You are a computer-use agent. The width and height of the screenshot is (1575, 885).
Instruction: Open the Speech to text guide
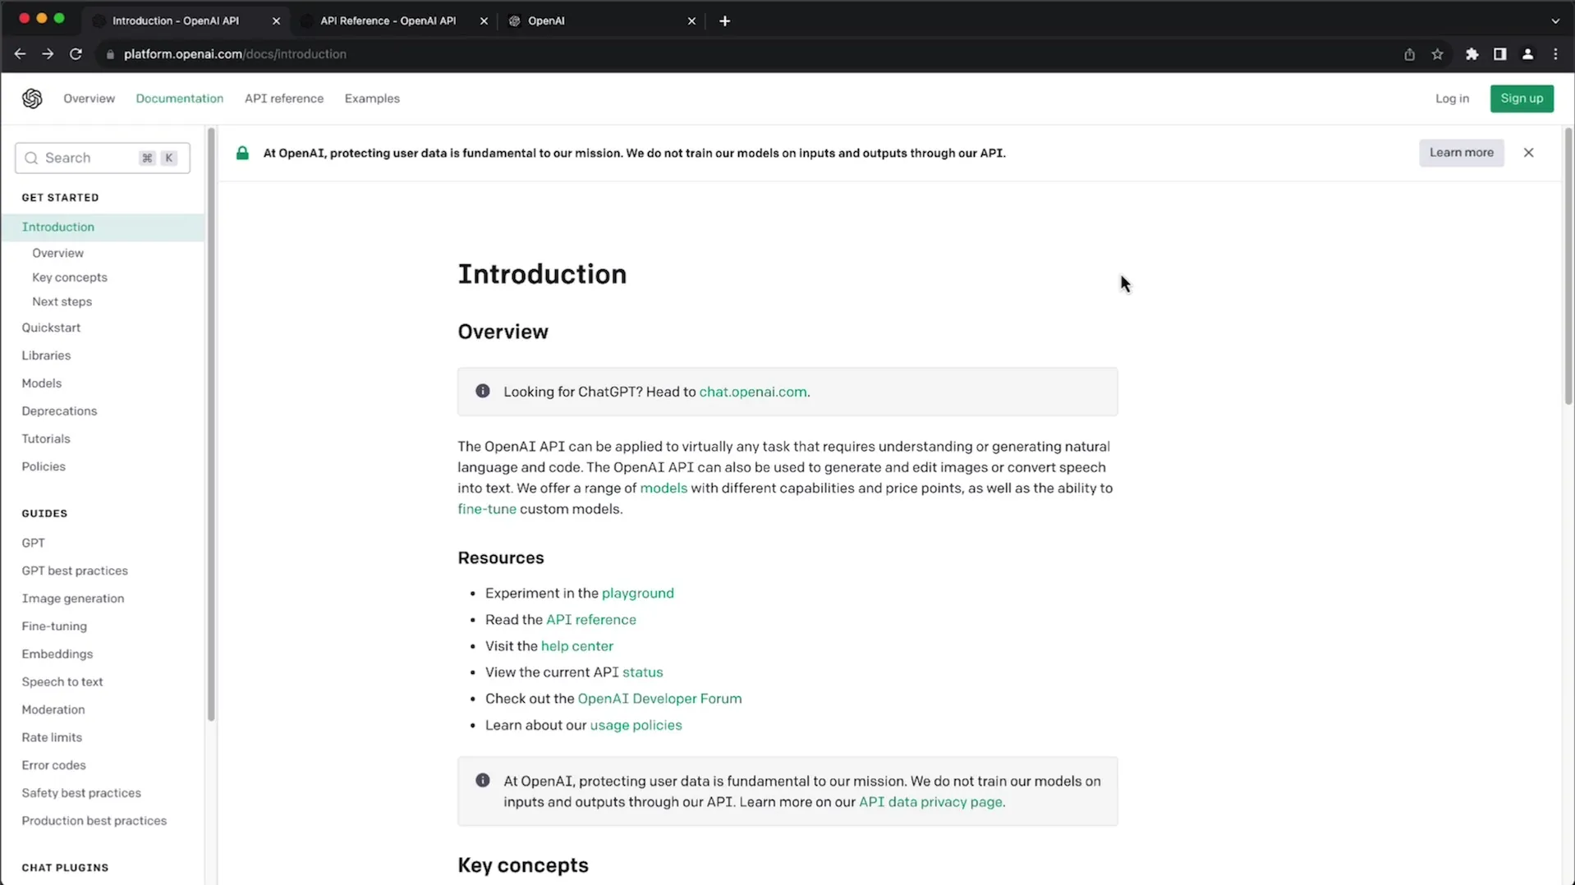click(x=62, y=681)
